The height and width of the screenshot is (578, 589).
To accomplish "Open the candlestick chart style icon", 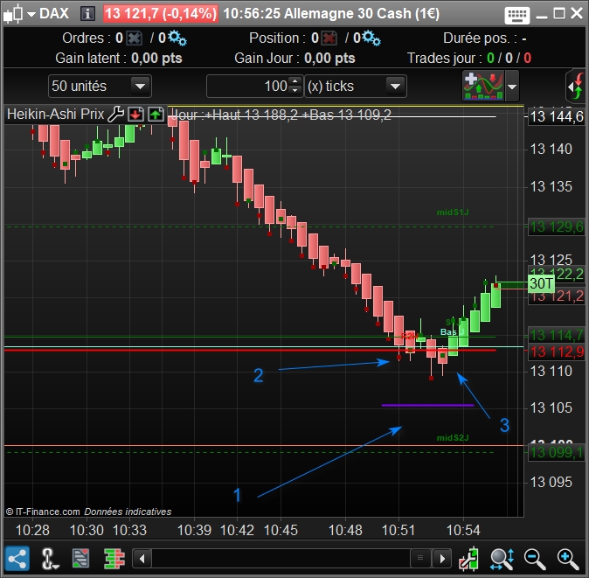I will pyautogui.click(x=13, y=14).
